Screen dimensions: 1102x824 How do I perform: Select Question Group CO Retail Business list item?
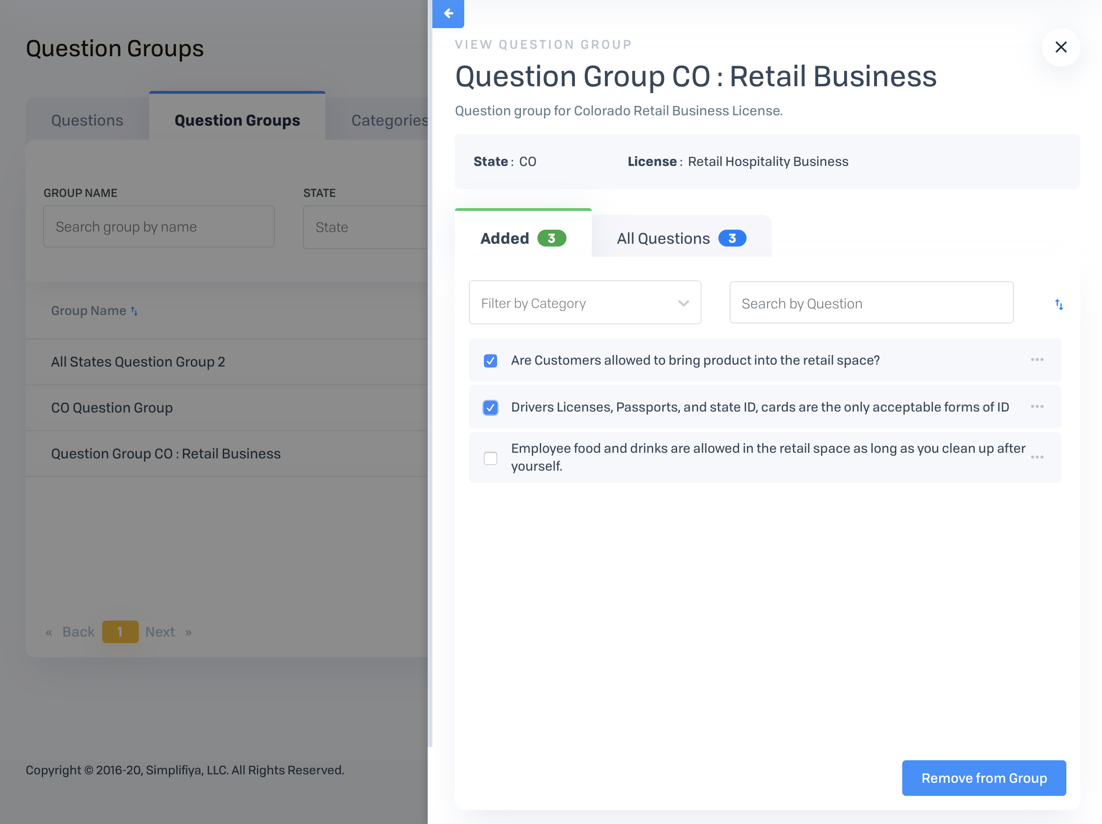coord(166,454)
